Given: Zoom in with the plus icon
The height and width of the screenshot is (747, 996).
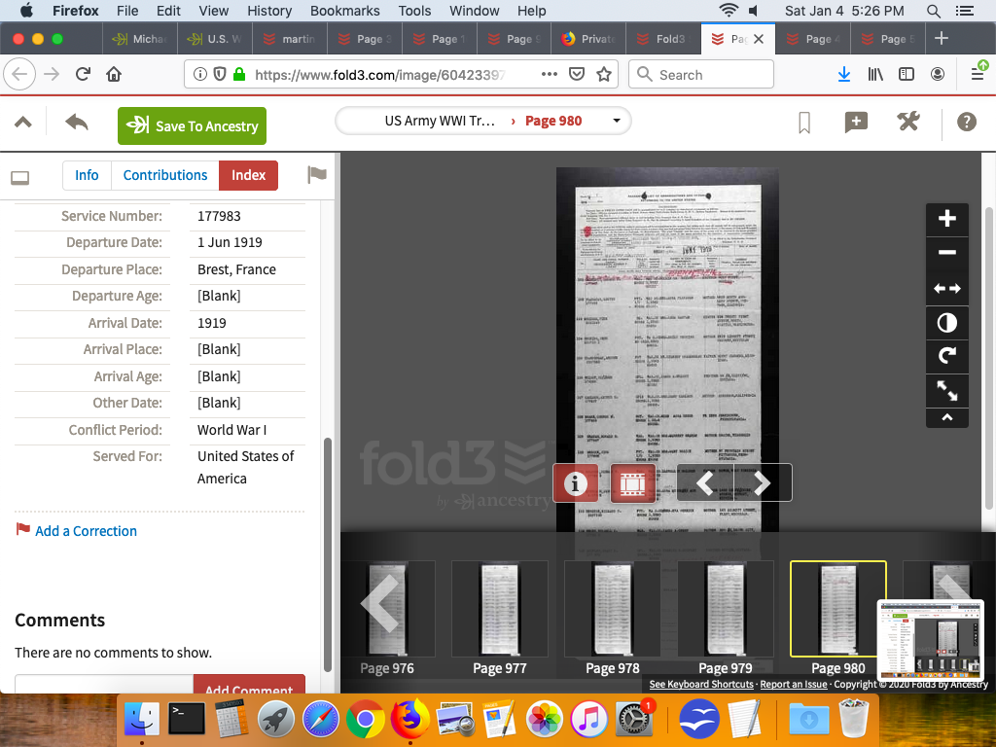Looking at the screenshot, I should click(946, 219).
